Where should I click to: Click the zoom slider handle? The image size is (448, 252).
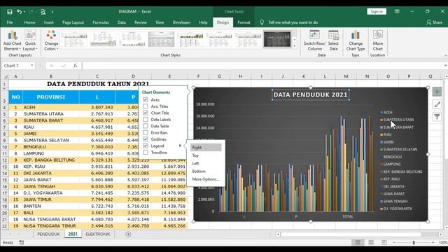pos(414,243)
